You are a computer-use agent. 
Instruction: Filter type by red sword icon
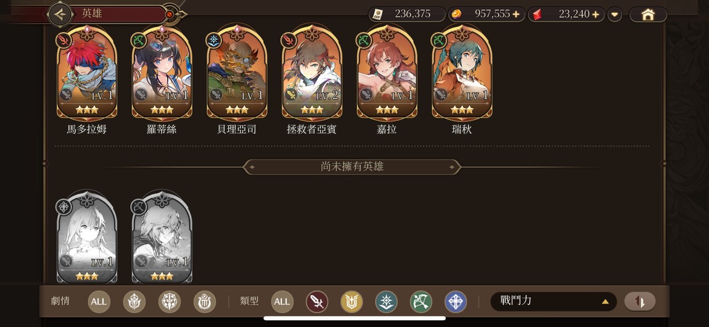coord(317,302)
